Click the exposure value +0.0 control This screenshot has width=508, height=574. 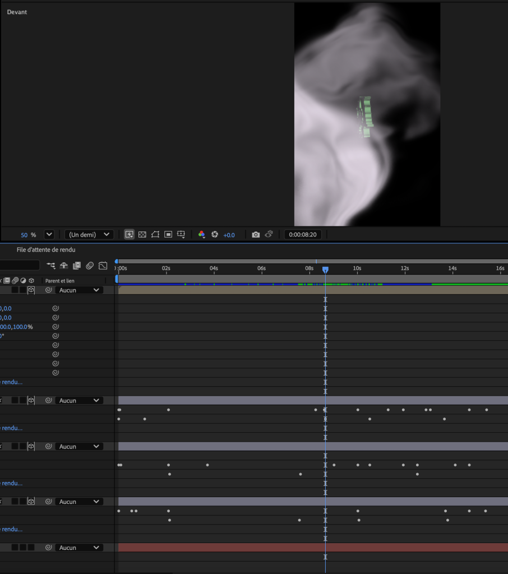229,235
